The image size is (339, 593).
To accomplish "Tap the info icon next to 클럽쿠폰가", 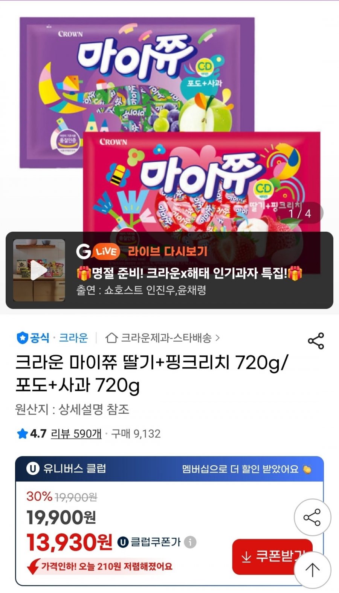I will pos(190,542).
